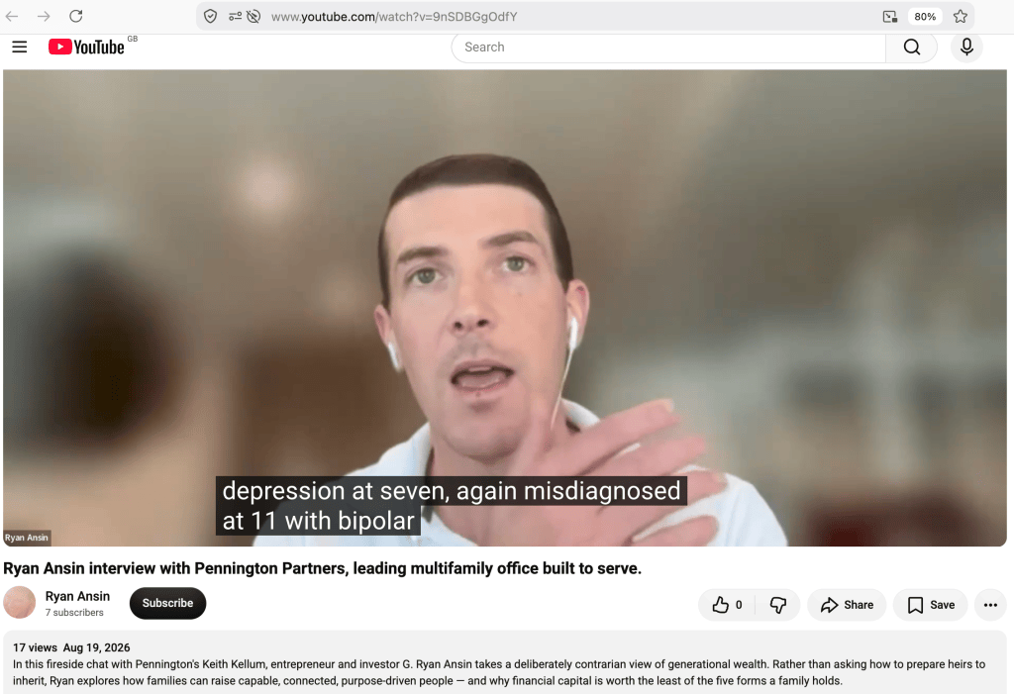Open the Ryan Ansin channel avatar
Viewport: 1014px width, 694px height.
[20, 602]
